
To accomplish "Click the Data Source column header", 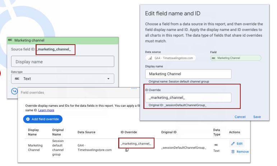I will click(x=86, y=132).
